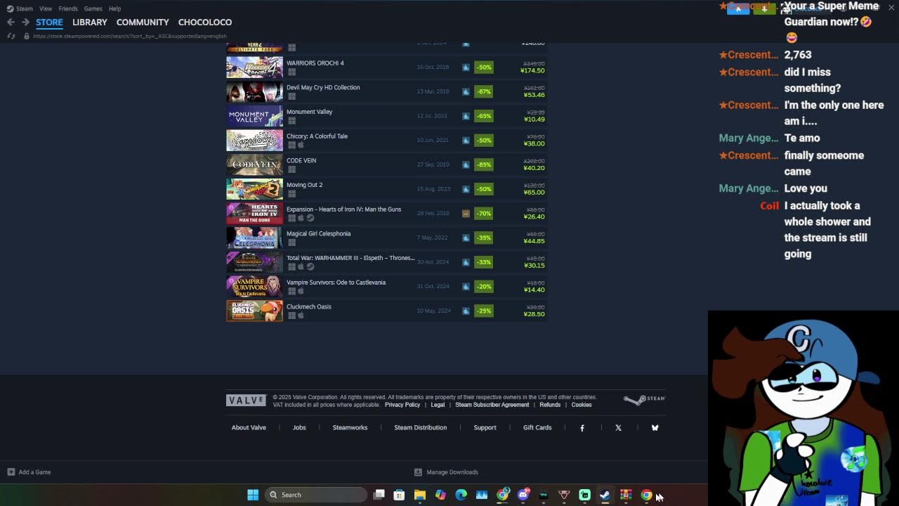Click the -85% discount badge for CODE VEIN
The height and width of the screenshot is (506, 899).
point(484,164)
